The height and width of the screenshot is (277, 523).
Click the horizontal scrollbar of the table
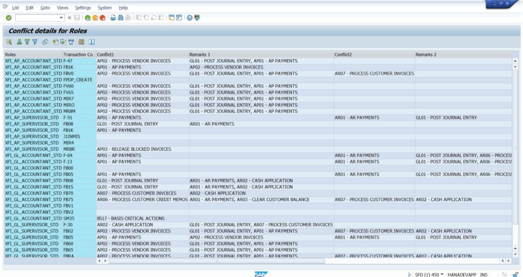[215, 261]
